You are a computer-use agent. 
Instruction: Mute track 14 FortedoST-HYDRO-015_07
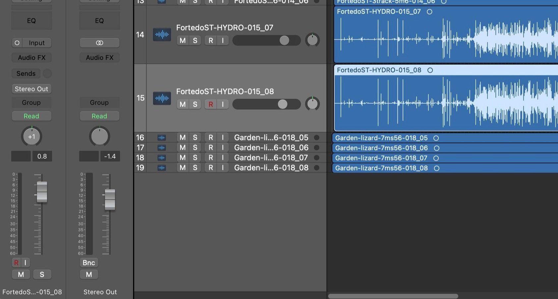point(183,40)
